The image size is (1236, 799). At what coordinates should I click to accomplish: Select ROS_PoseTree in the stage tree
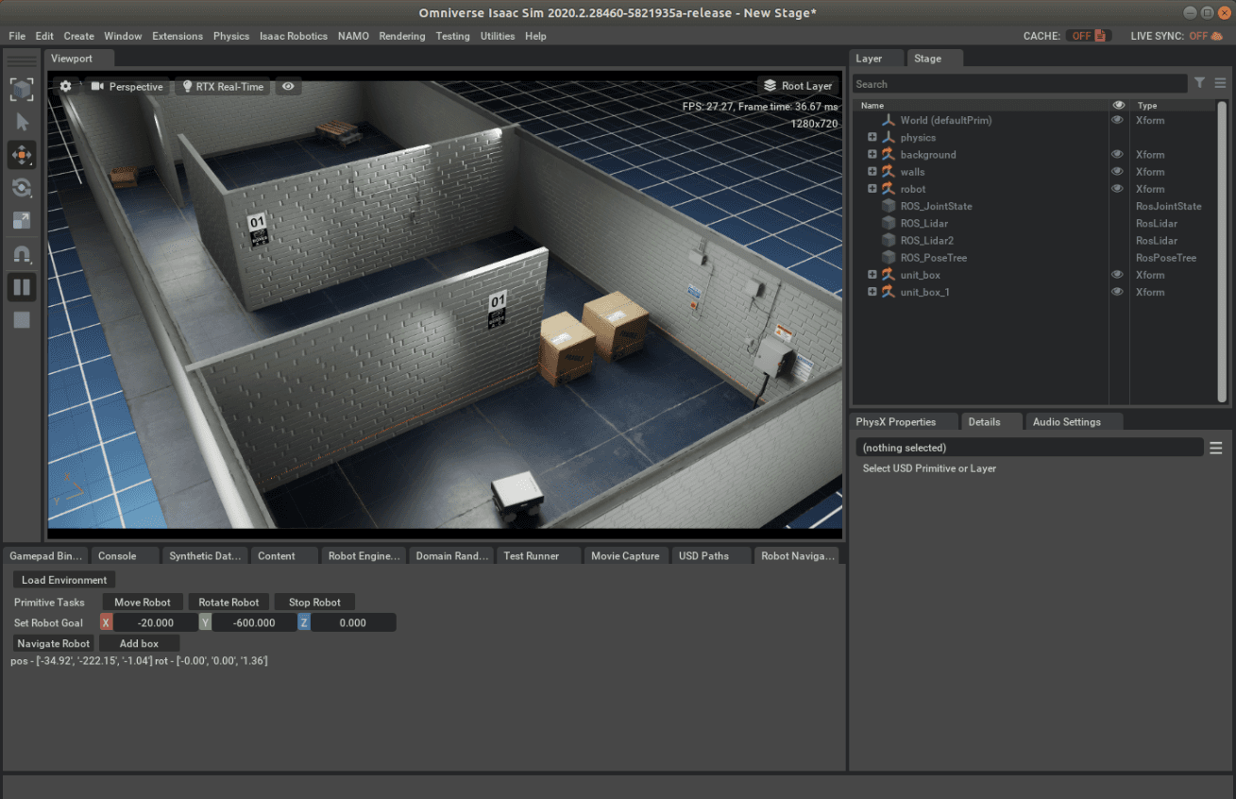point(933,258)
